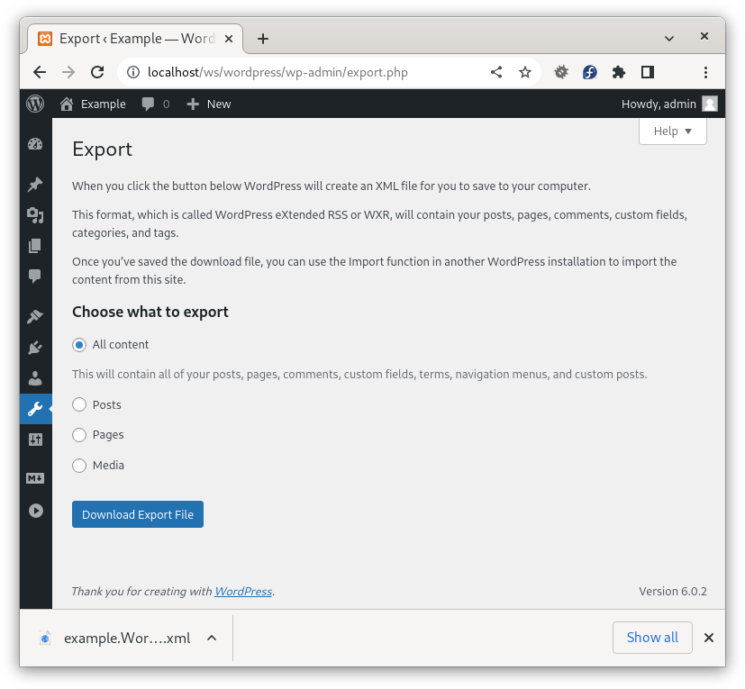Viewport: 745px width, 689px height.
Task: Open Chrome's three-dot menu
Action: [x=705, y=72]
